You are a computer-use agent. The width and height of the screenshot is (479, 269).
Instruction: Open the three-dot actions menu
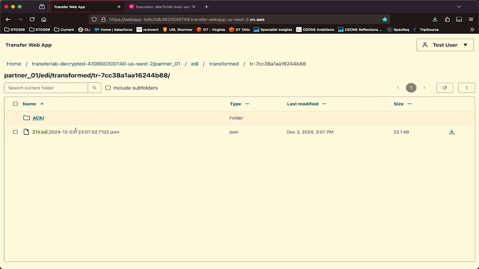[467, 88]
